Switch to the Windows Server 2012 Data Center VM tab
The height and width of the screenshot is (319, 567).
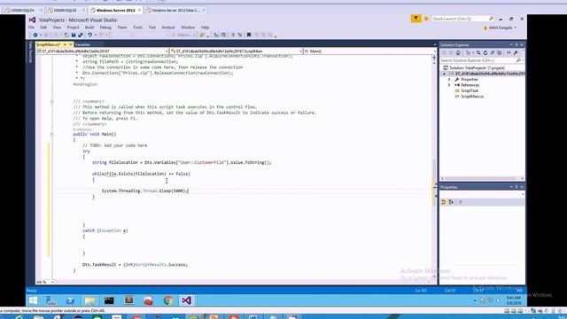(175, 10)
